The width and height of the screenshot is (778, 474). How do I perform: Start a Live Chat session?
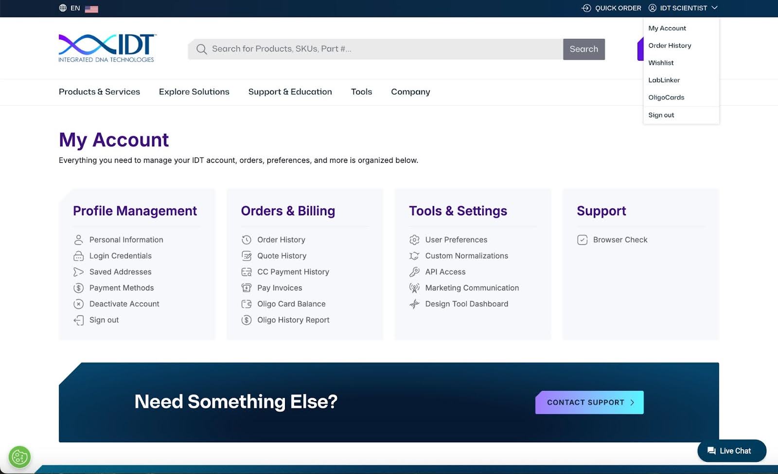coord(731,451)
